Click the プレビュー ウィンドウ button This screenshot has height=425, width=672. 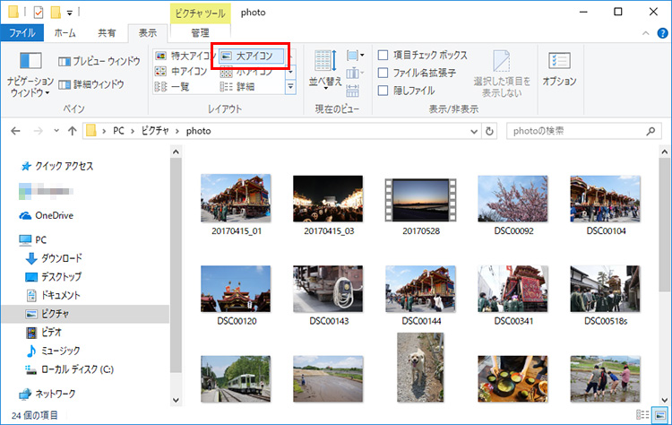tap(99, 61)
